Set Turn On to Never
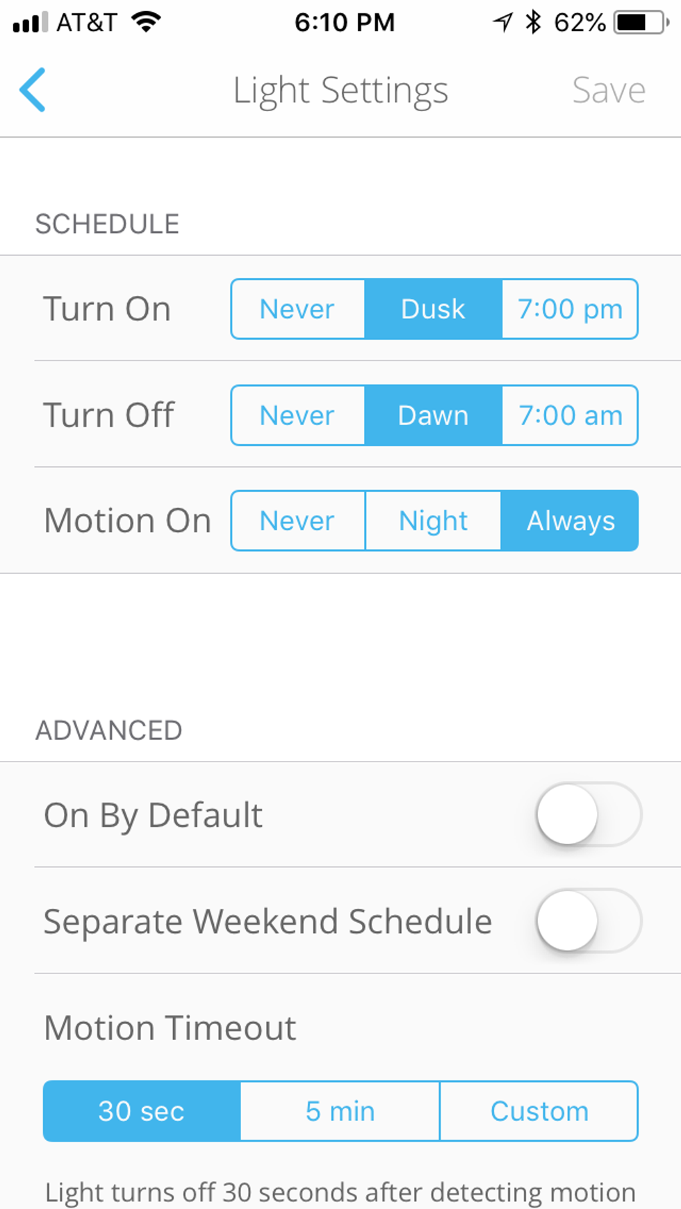The image size is (681, 1209). click(x=297, y=309)
